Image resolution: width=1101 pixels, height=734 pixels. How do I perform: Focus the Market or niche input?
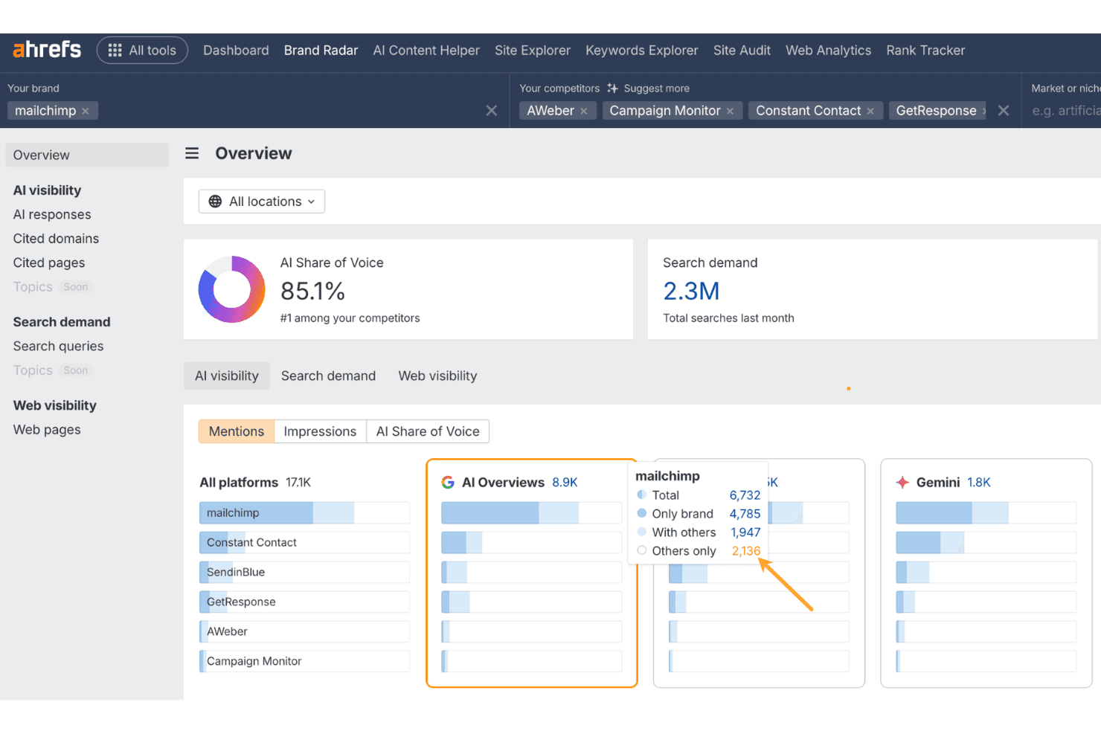[1065, 111]
